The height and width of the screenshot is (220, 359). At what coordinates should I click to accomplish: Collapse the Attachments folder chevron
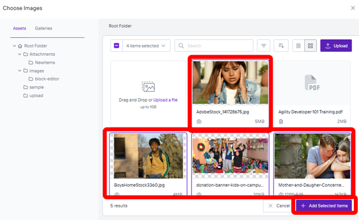click(x=20, y=54)
